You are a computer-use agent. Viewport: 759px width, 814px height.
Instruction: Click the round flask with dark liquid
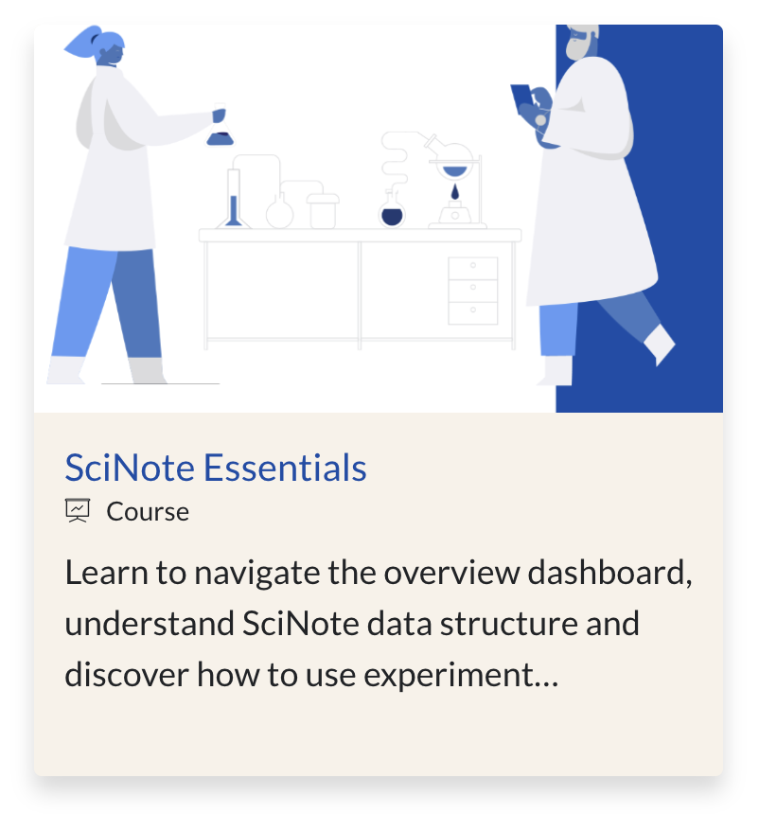point(392,210)
